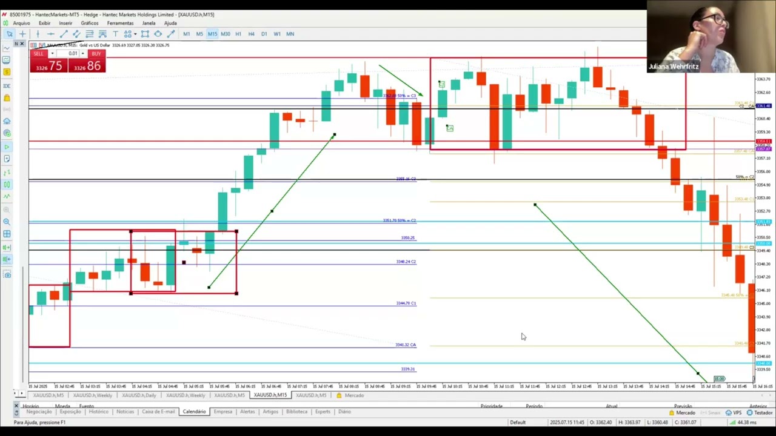Switch chart to candlestick type
The height and width of the screenshot is (436, 776).
(7, 185)
